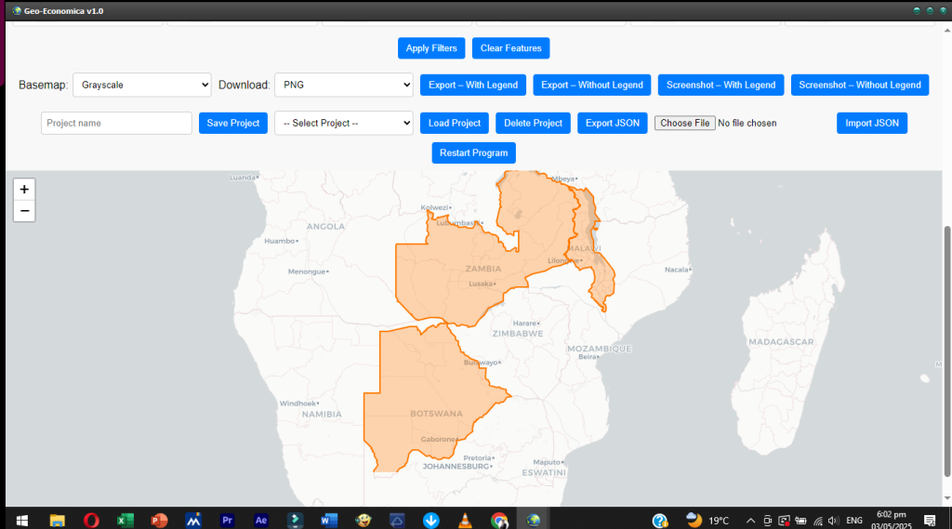Viewport: 952px width, 529px height.
Task: Focus the Project name text field
Action: pos(116,123)
